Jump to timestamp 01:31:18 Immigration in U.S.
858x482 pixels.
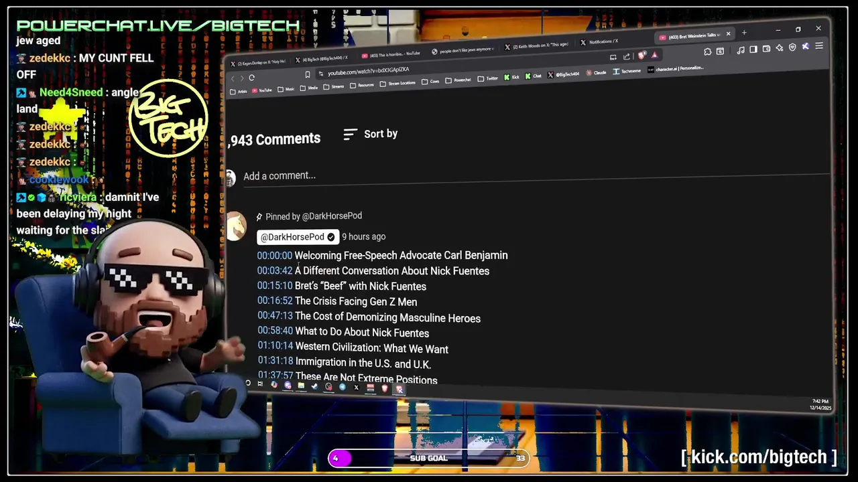coord(275,361)
